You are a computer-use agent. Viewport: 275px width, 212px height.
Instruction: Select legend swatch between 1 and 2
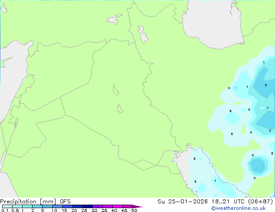(x=27, y=206)
